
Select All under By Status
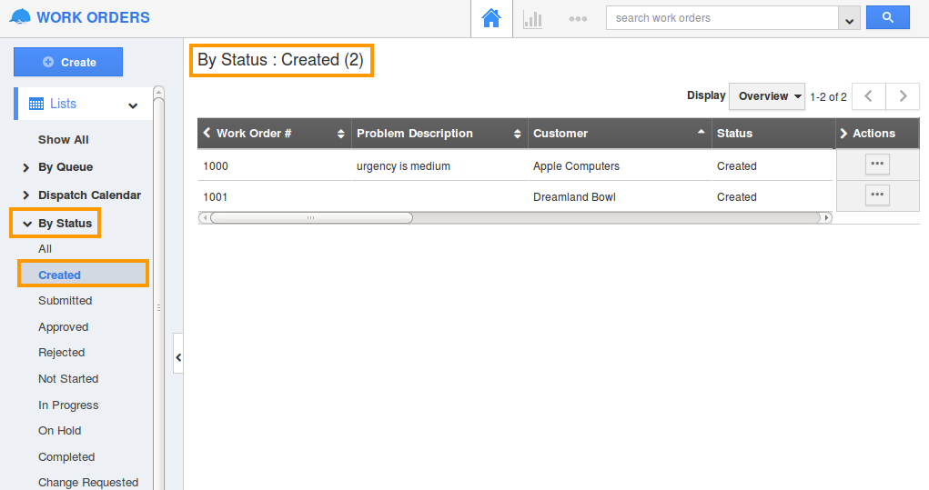45,249
